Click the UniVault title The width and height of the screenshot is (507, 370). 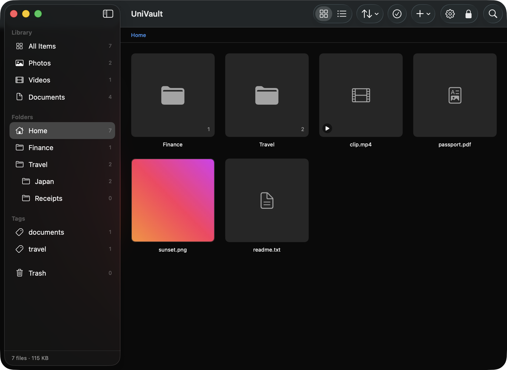[x=147, y=14]
